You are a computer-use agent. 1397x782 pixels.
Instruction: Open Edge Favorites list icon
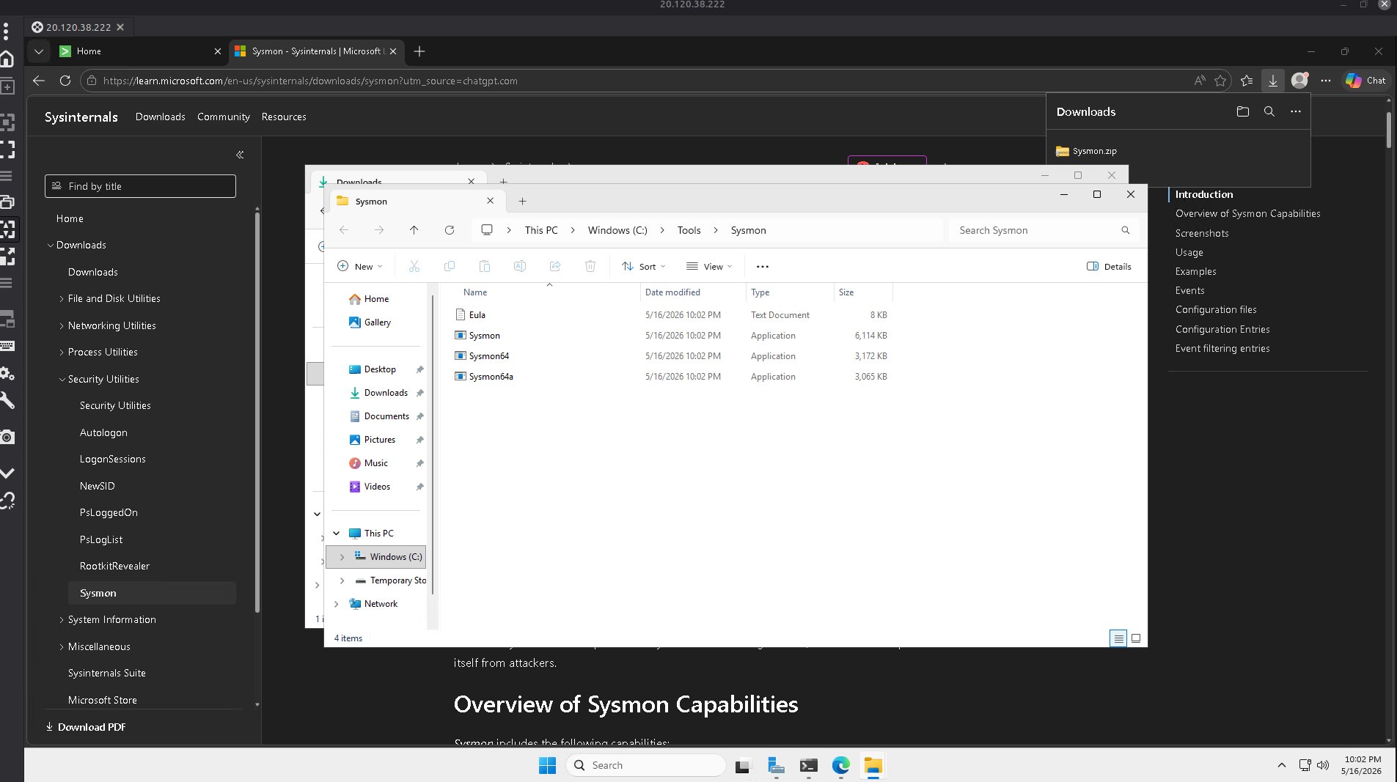pos(1247,81)
